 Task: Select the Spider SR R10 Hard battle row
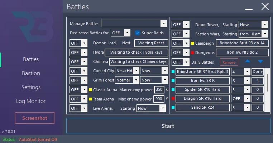203,89
